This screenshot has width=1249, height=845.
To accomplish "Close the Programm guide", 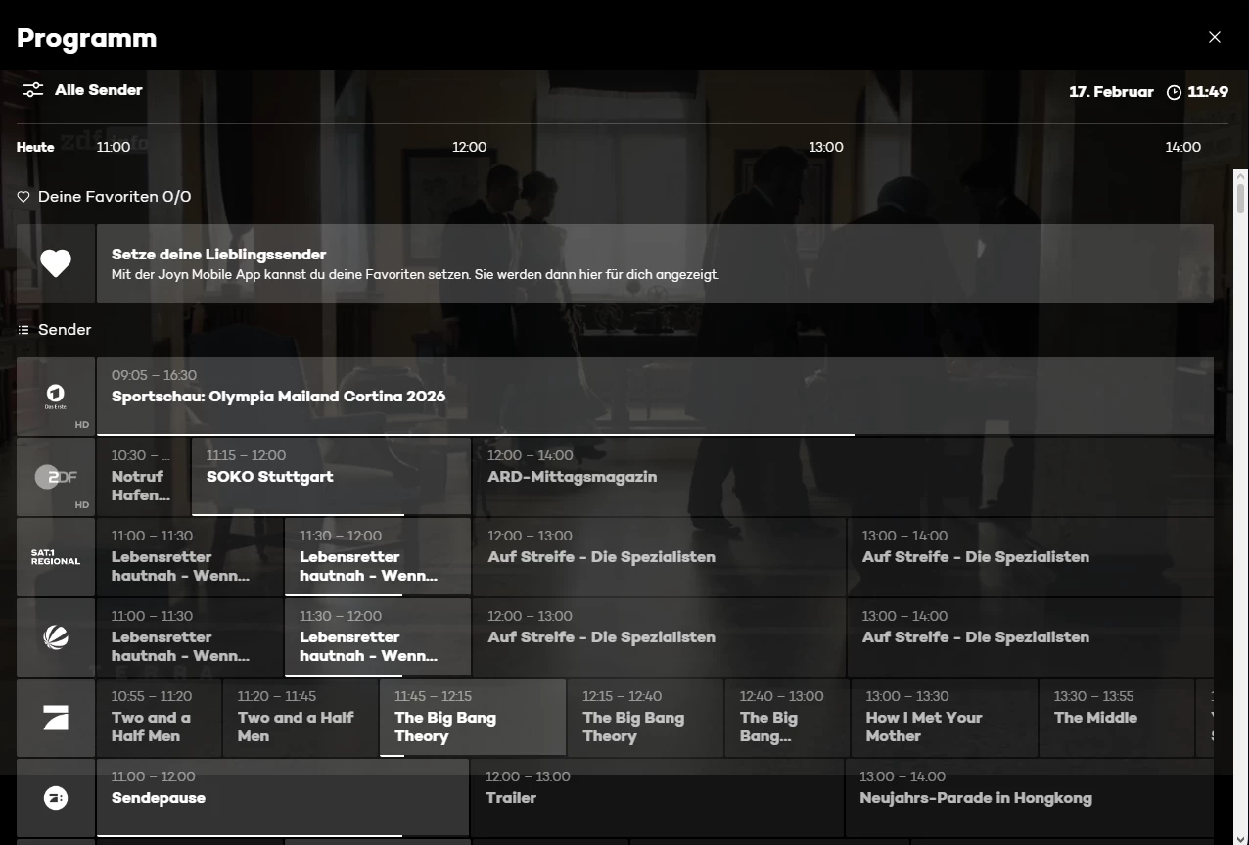I will [1215, 37].
